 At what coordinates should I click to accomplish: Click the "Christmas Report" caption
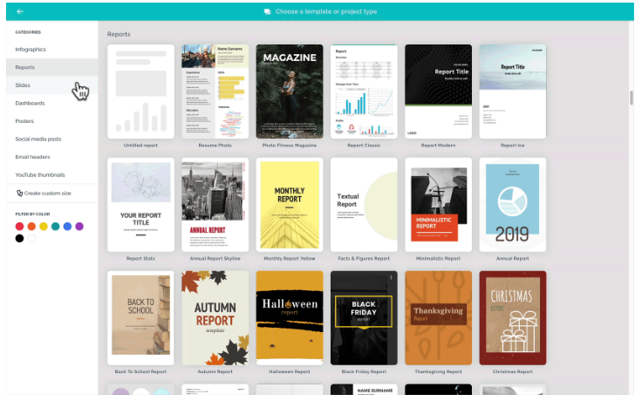pyautogui.click(x=513, y=371)
